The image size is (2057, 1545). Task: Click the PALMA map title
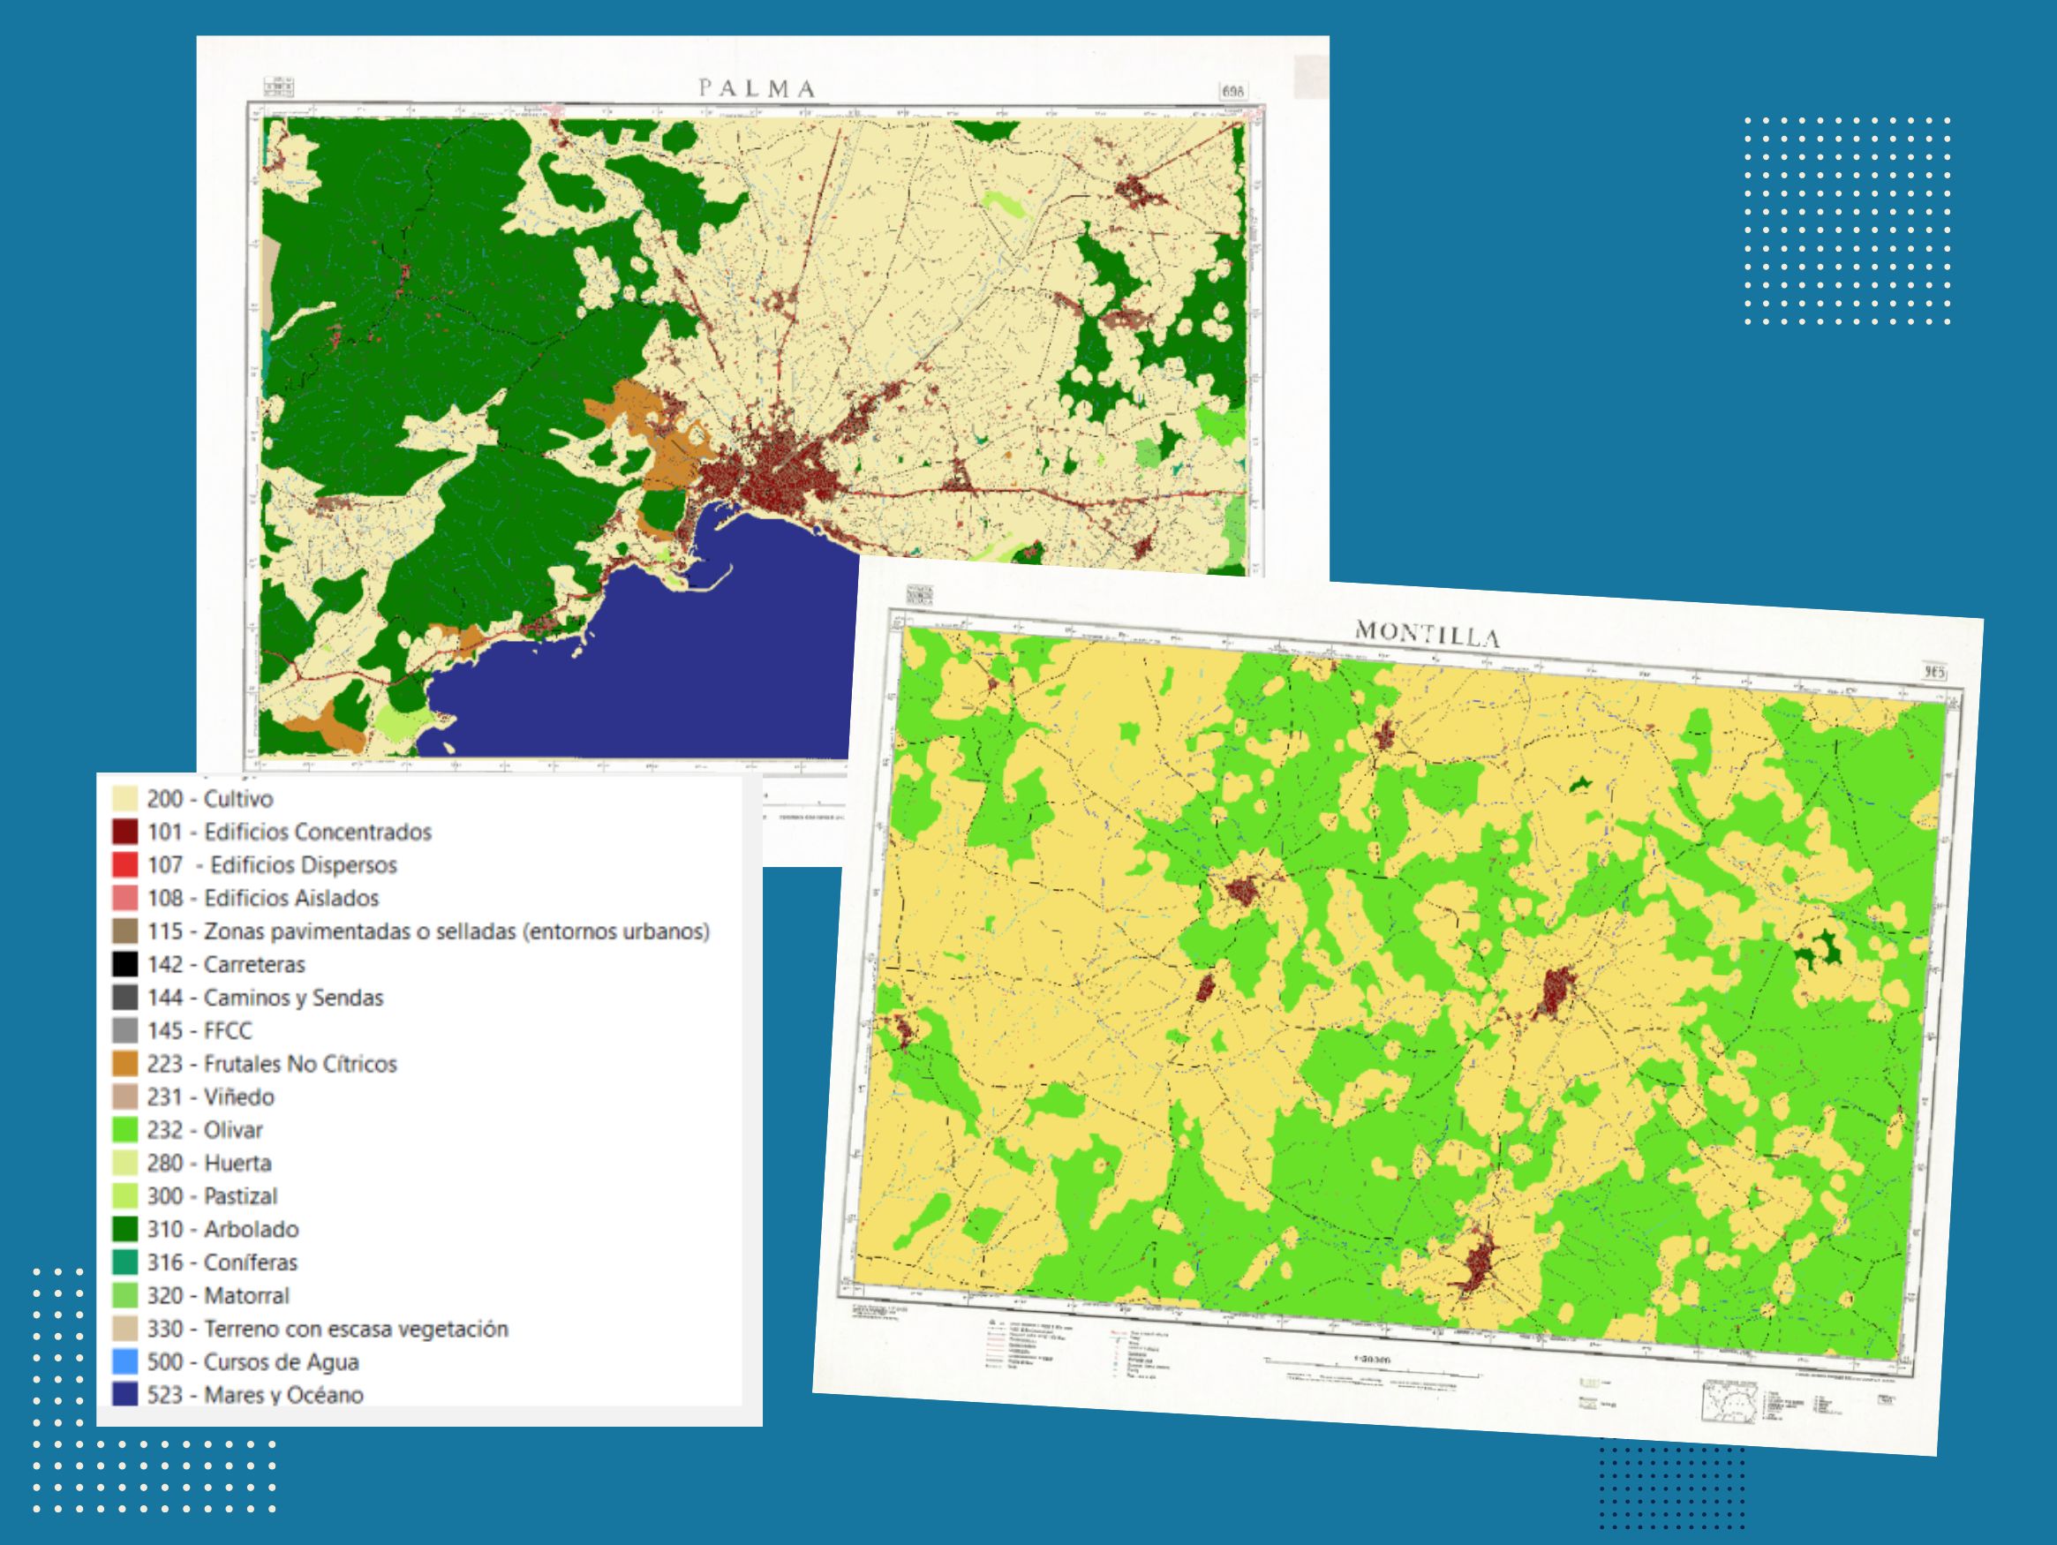point(757,88)
